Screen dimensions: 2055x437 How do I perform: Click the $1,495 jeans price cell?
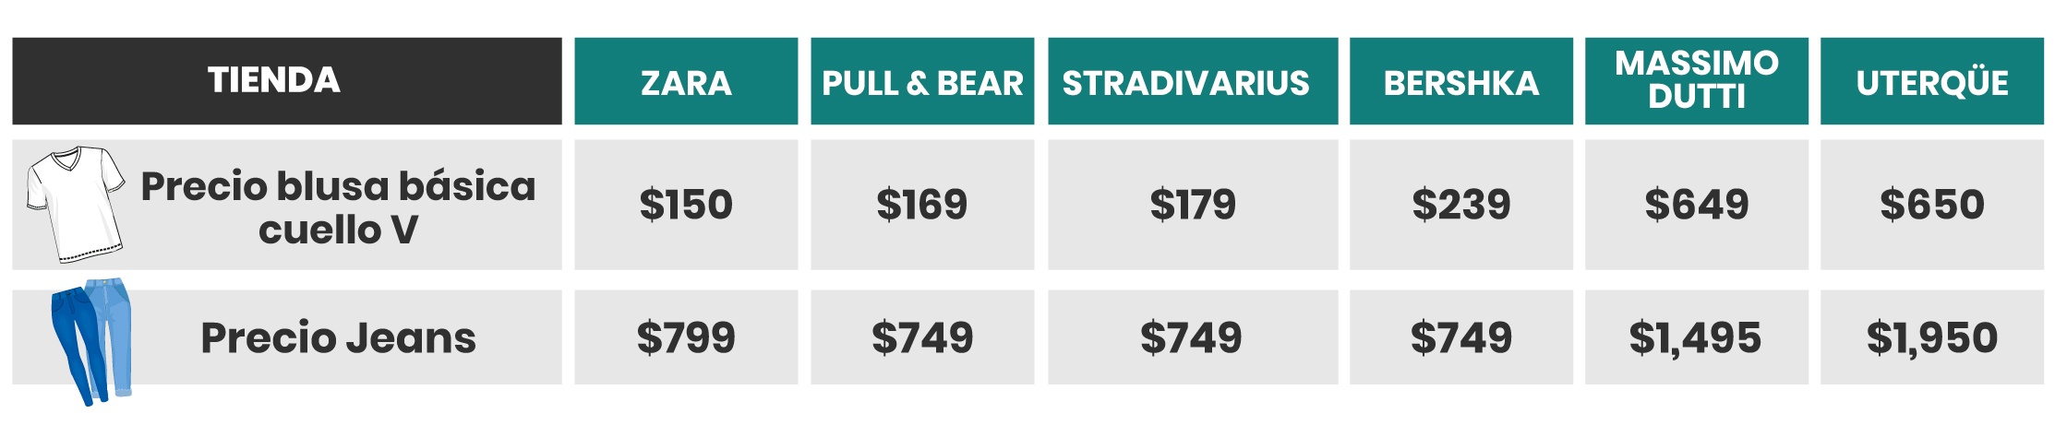1697,337
